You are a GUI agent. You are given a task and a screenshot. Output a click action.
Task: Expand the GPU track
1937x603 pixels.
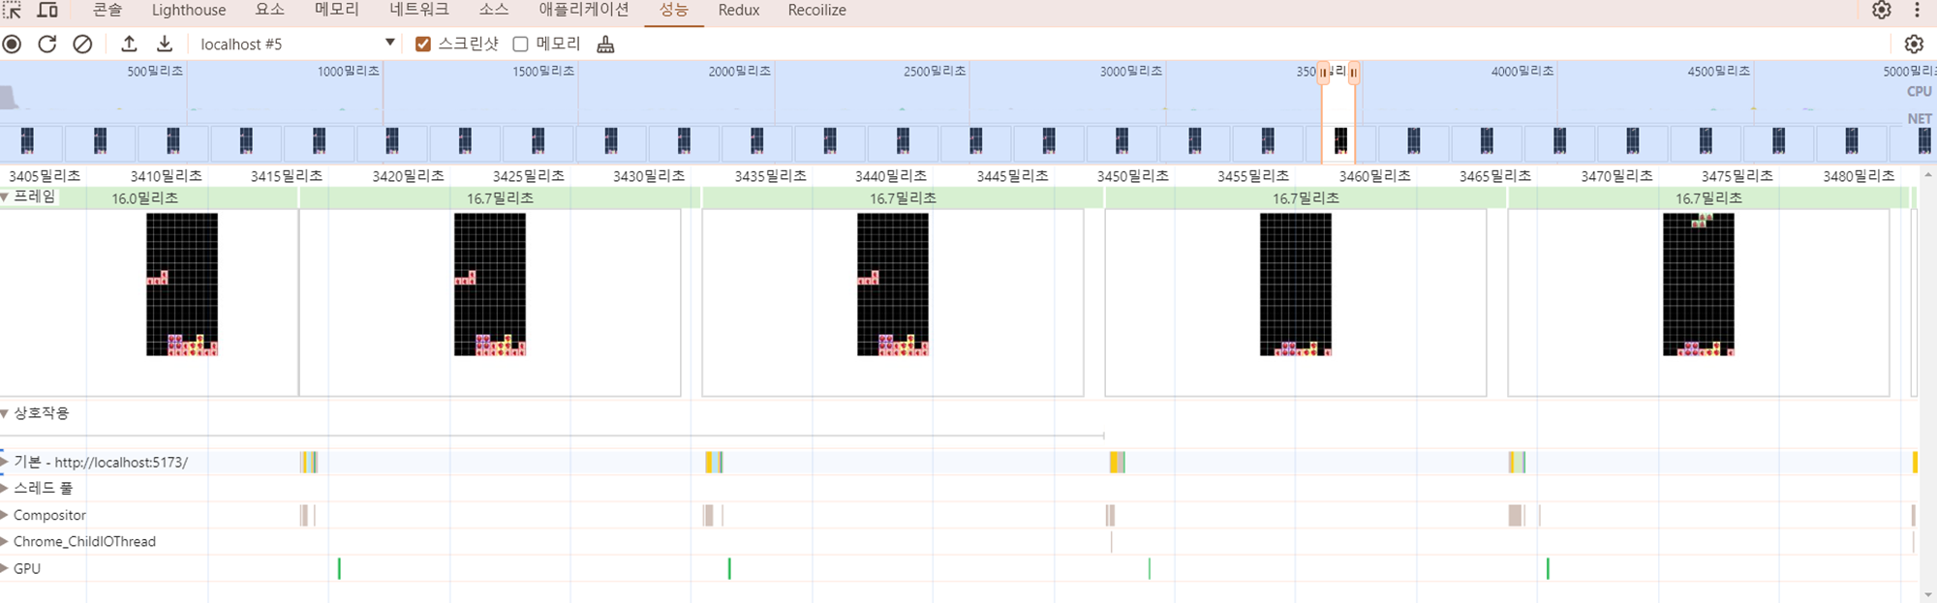coord(5,568)
